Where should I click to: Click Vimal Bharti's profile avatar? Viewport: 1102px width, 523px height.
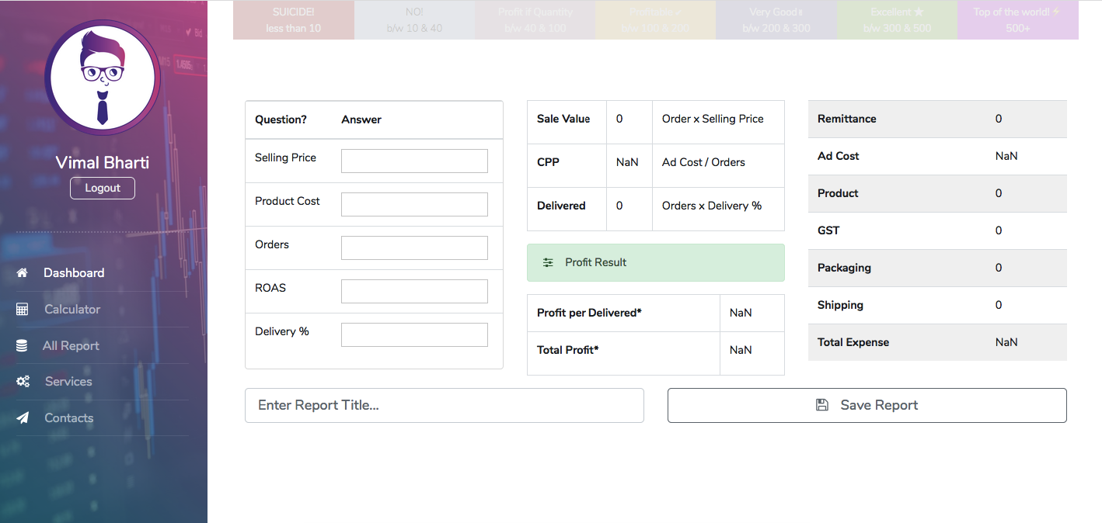pos(102,77)
